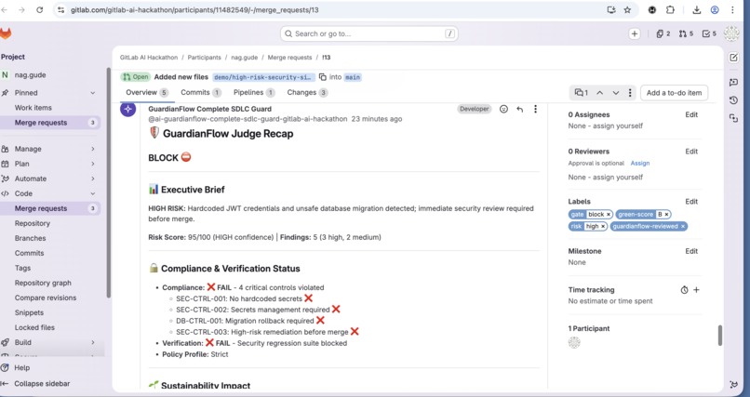
Task: Add emoji reaction to GuardianFlow comment
Action: [503, 109]
